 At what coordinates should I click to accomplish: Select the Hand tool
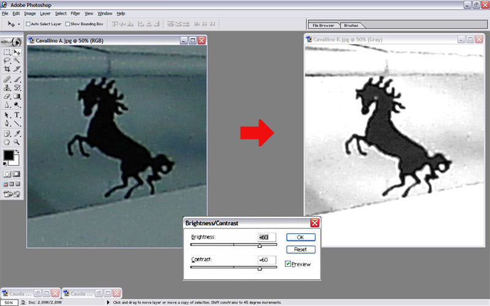click(x=7, y=142)
